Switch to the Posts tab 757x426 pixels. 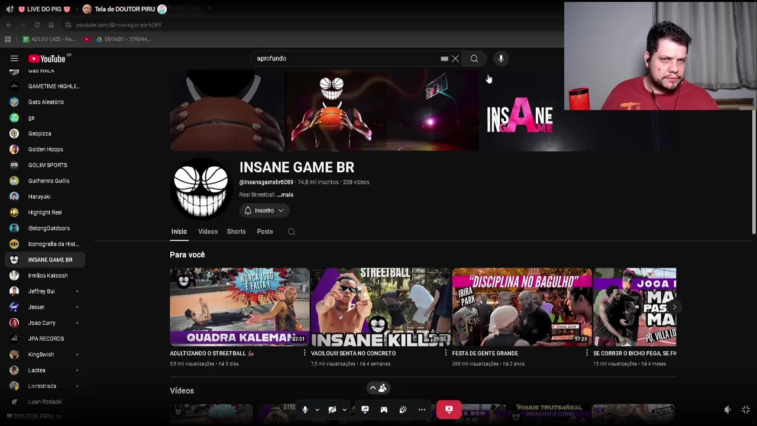[265, 232]
